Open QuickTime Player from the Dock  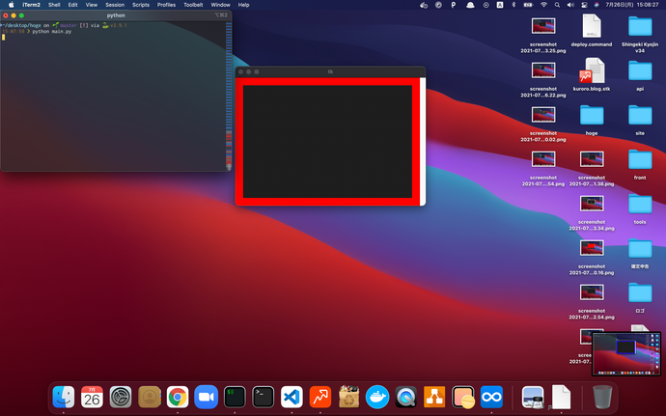tap(405, 397)
